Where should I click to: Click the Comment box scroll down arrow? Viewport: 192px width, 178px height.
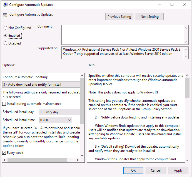click(x=186, y=42)
